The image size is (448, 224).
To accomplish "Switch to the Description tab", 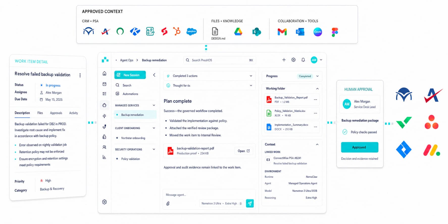I will pos(22,113).
